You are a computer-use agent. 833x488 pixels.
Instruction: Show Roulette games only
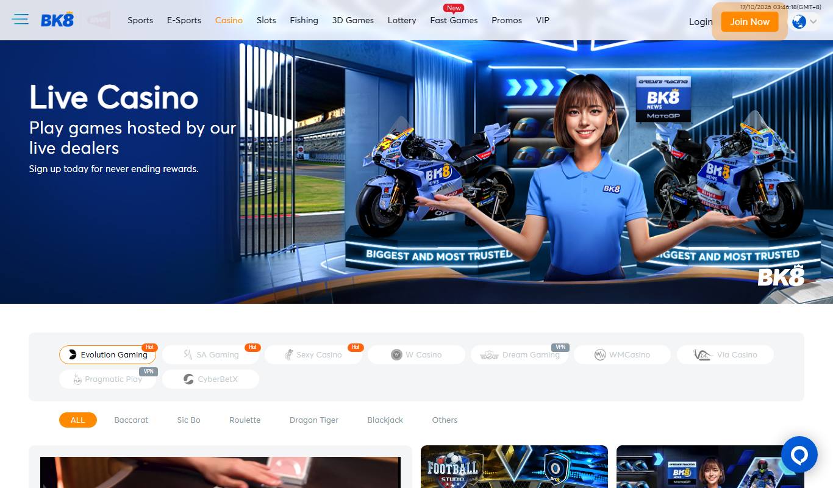tap(245, 420)
